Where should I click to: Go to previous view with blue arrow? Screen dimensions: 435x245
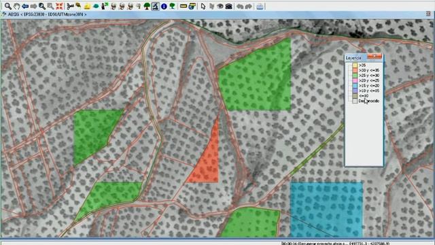pyautogui.click(x=25, y=6)
